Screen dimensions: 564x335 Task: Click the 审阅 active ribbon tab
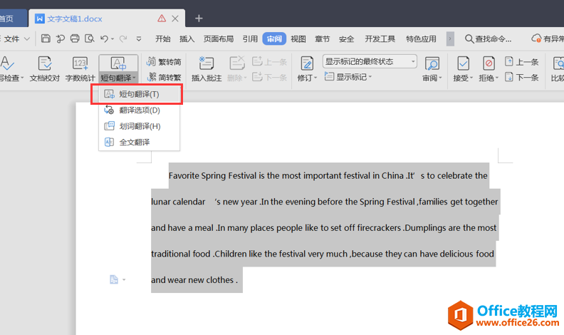click(x=274, y=39)
